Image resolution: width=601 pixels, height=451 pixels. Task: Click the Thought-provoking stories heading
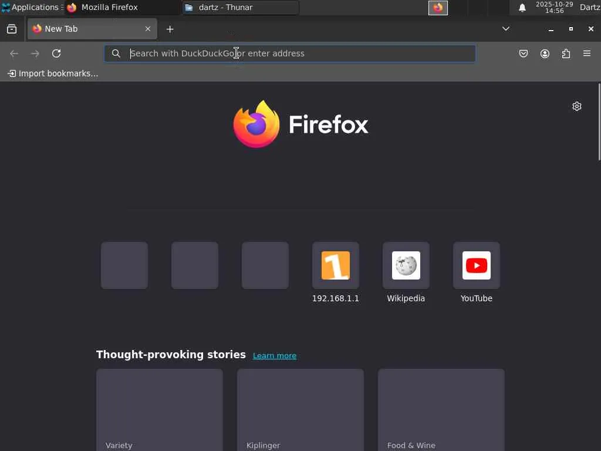click(171, 355)
